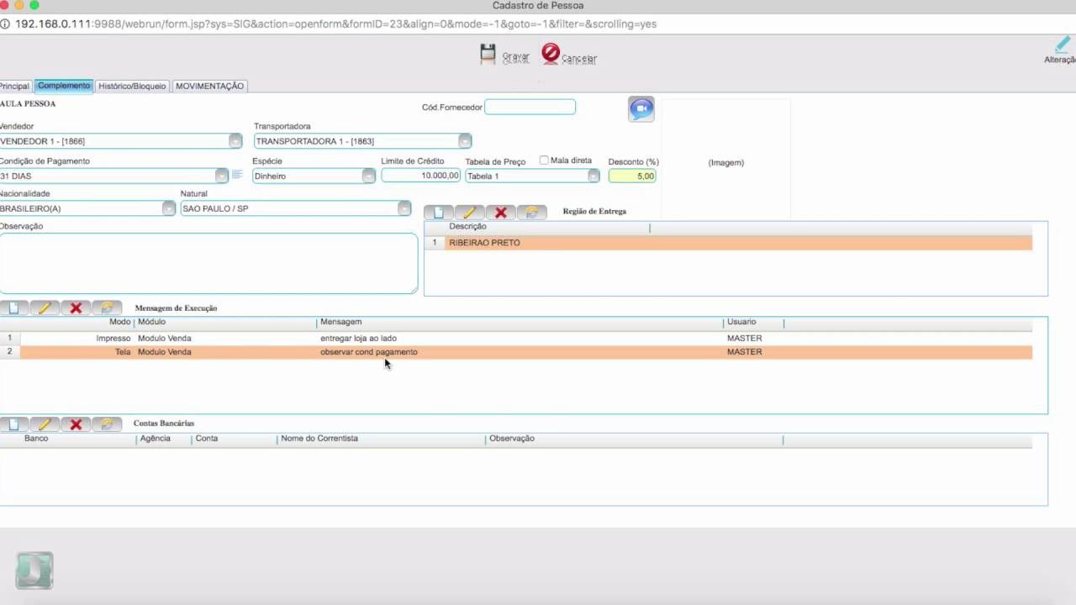Add new Mensagem de Execução record

click(13, 308)
